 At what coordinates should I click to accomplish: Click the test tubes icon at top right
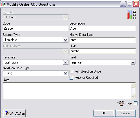click(x=131, y=15)
